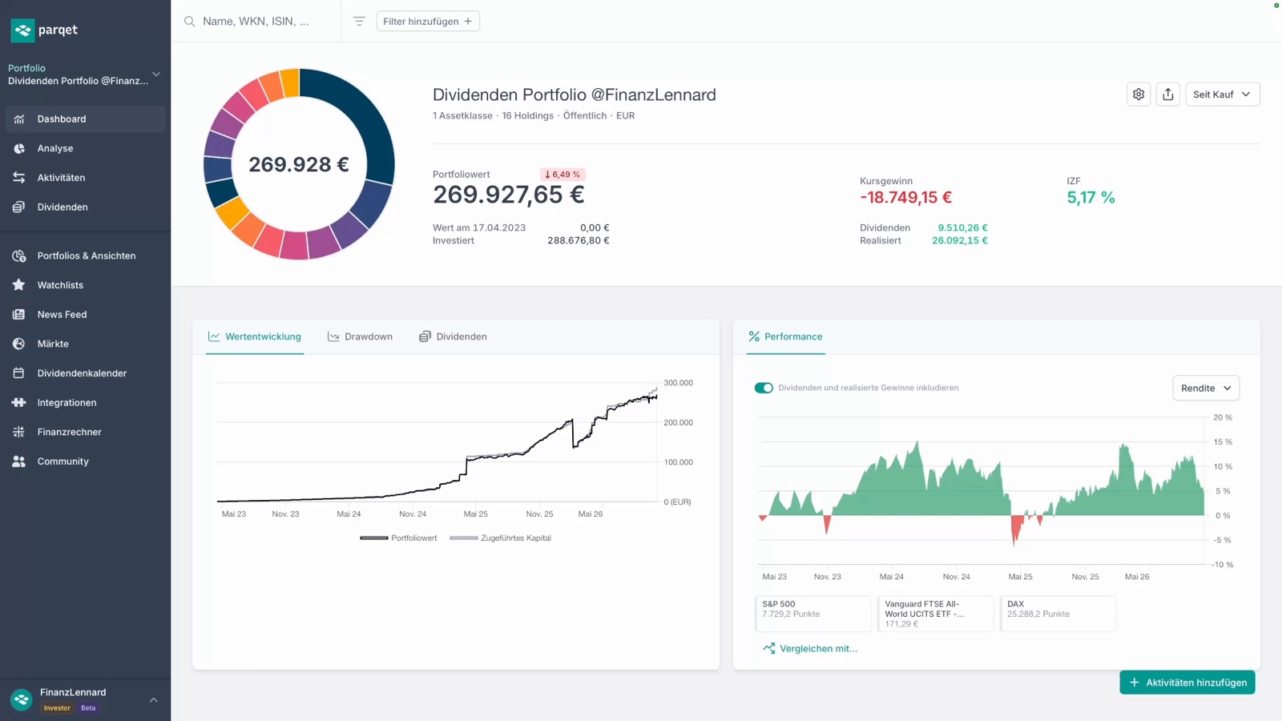Screen dimensions: 1282x721
Task: Click the IZF value 5,17 %
Action: click(1091, 198)
